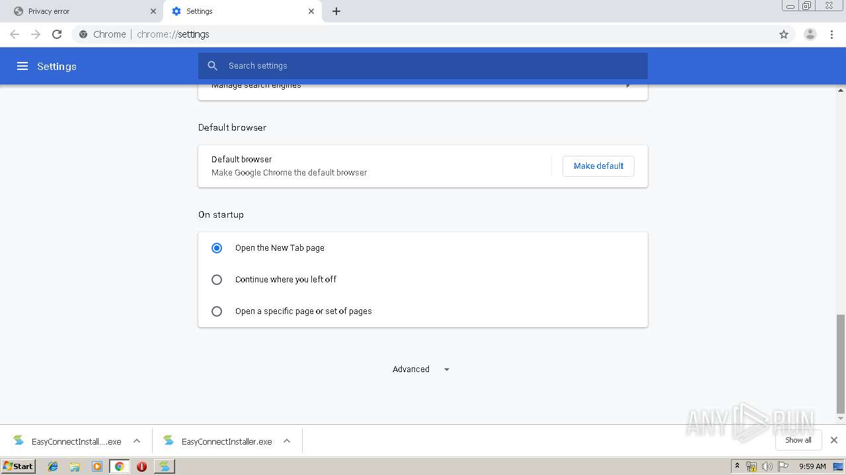Bookmark this page with the star icon
The width and height of the screenshot is (846, 475).
(784, 34)
